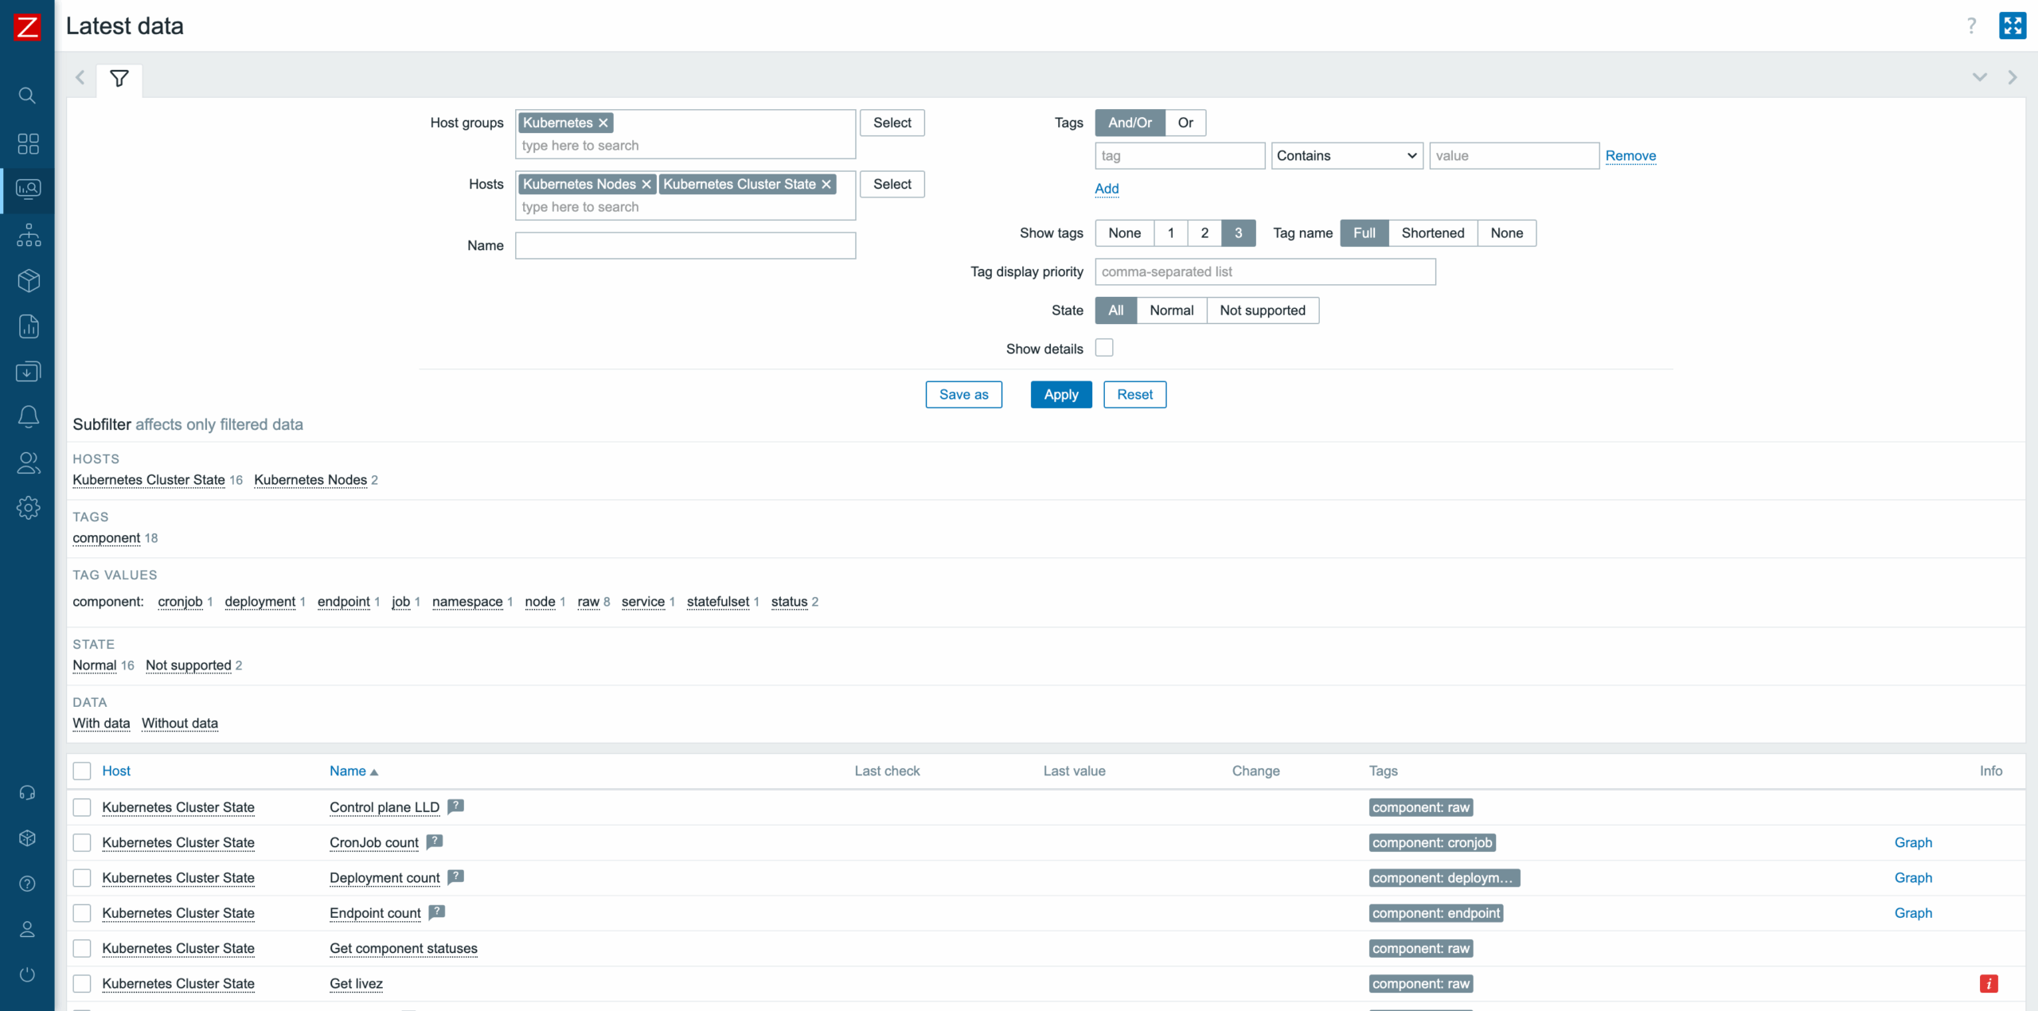The height and width of the screenshot is (1011, 2038).
Task: Open Administration gear icon in sidebar
Action: [28, 507]
